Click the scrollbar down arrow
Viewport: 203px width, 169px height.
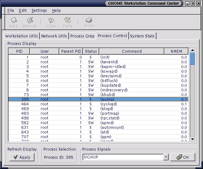pos(192,139)
